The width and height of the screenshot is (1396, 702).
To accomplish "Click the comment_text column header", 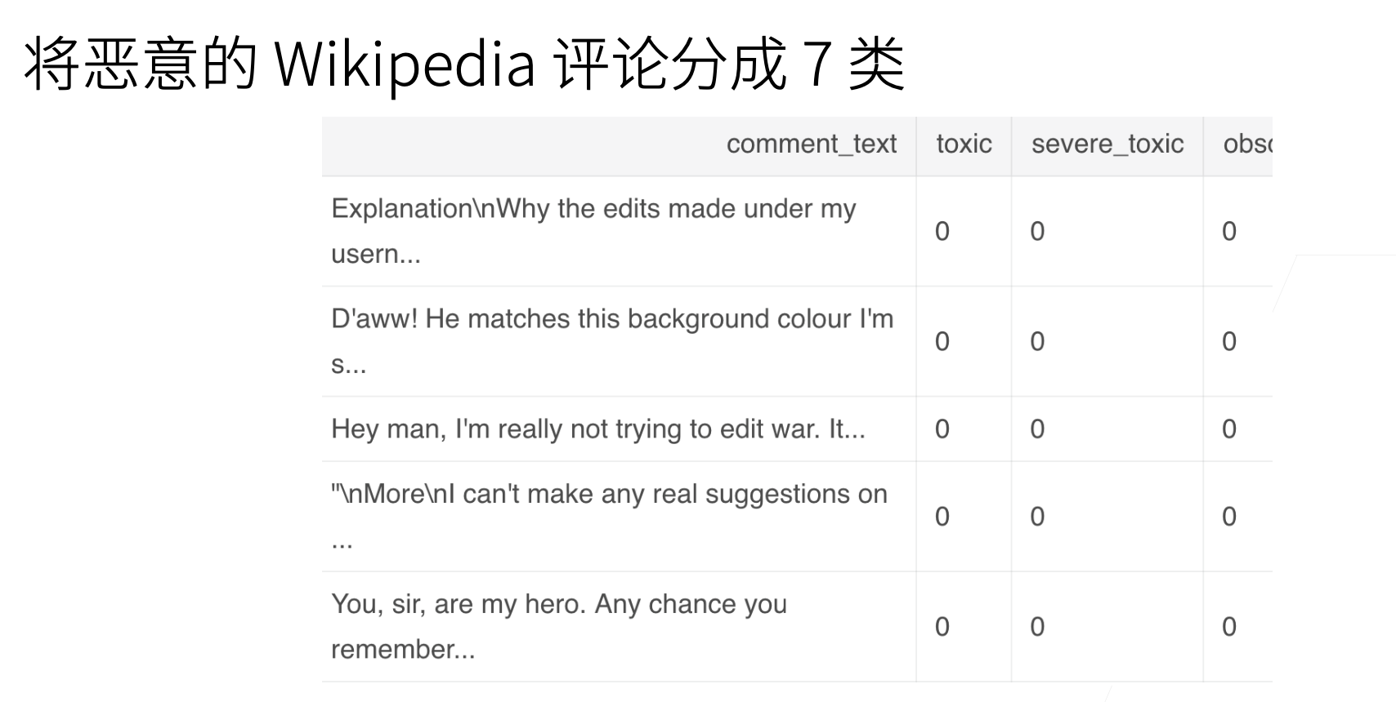I will (811, 144).
